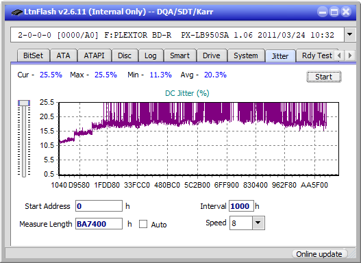Click the vertical jitter scale slider thumb
This screenshot has height=263, width=361.
click(24, 103)
